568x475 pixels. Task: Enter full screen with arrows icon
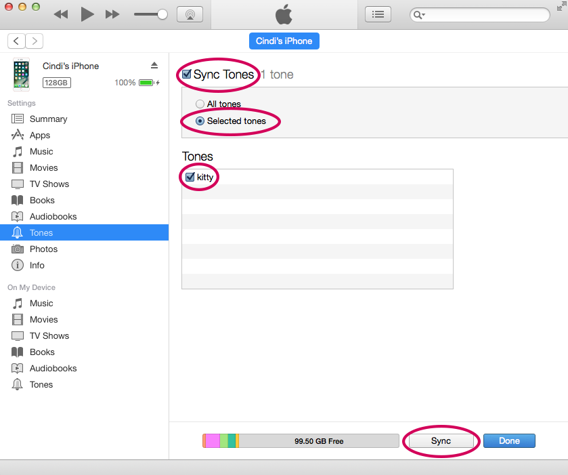(561, 6)
